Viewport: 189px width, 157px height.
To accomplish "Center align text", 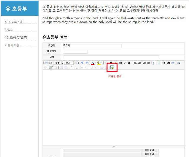I will (x=140, y=63).
